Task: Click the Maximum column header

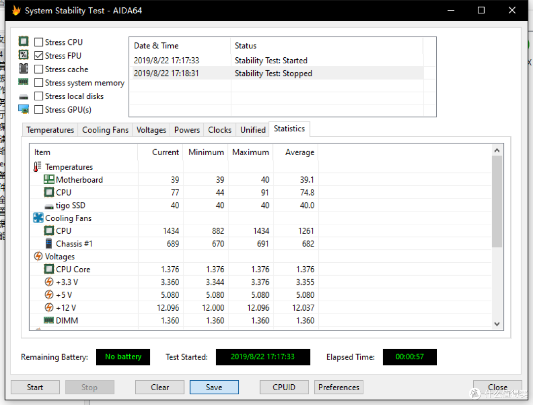Action: coord(251,152)
